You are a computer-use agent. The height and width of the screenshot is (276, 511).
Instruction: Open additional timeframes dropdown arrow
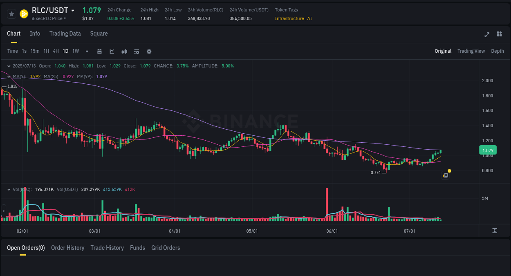click(87, 51)
